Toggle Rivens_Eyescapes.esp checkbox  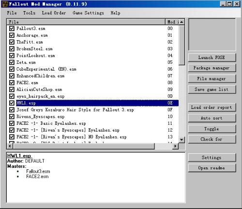click(12, 117)
